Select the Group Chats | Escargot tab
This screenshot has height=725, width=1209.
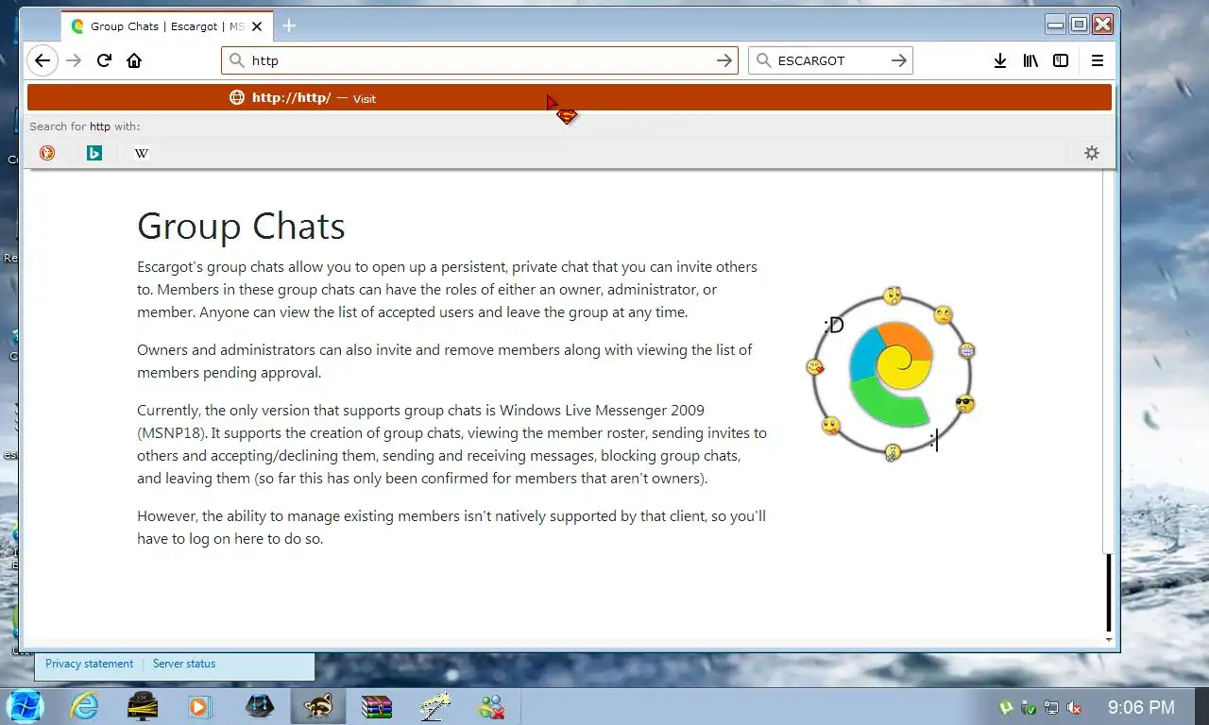(167, 26)
